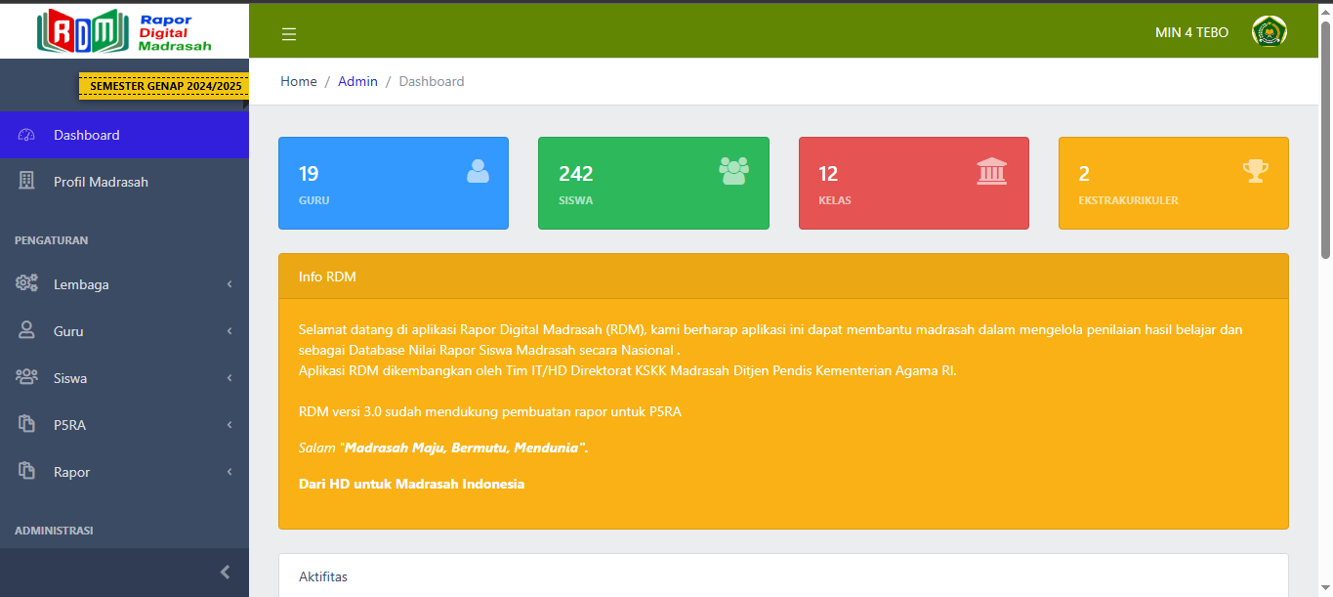
Task: Click the Siswa group icon in green card
Action: pyautogui.click(x=733, y=171)
